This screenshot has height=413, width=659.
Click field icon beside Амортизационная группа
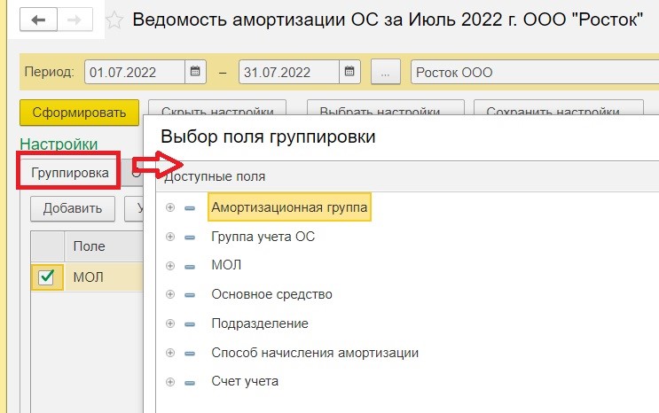click(190, 208)
